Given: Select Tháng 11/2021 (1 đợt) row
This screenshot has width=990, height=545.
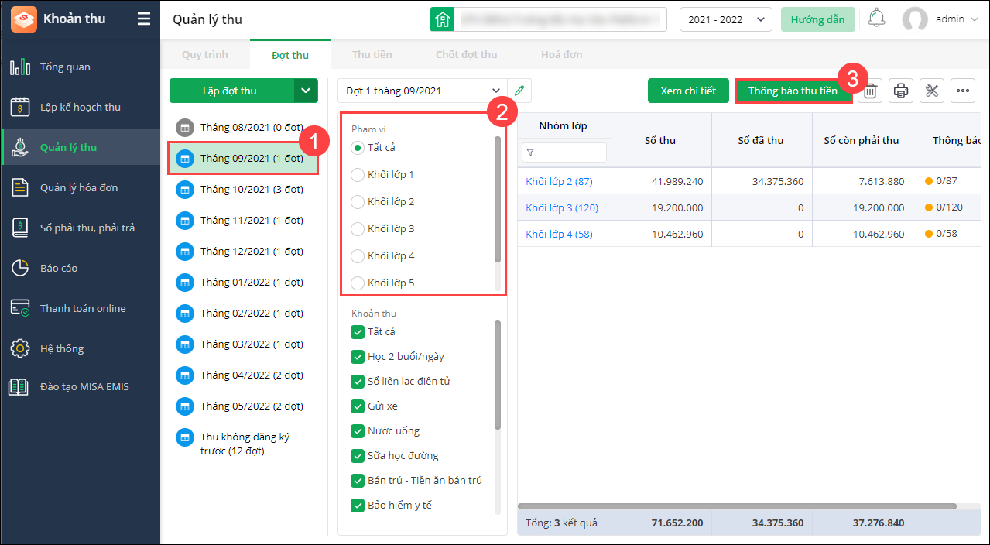Looking at the screenshot, I should (x=243, y=220).
